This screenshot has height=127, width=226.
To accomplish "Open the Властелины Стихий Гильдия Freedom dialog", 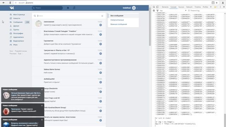I will coord(69,33).
